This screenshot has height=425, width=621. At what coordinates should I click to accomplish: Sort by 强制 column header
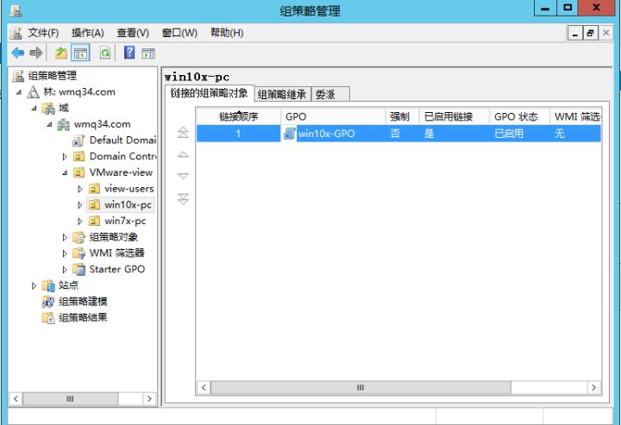click(403, 116)
